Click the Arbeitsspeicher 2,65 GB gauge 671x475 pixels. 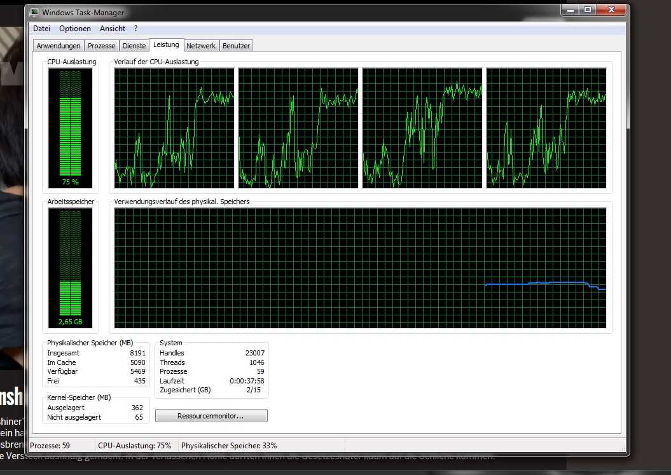pyautogui.click(x=70, y=268)
